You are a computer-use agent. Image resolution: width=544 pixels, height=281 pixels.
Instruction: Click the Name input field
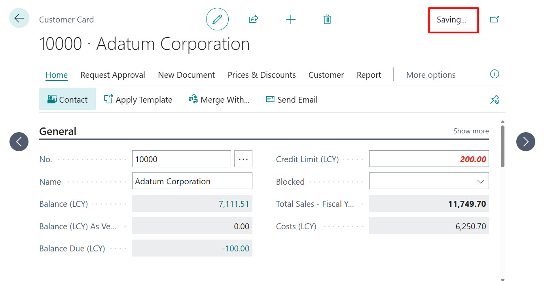click(192, 182)
